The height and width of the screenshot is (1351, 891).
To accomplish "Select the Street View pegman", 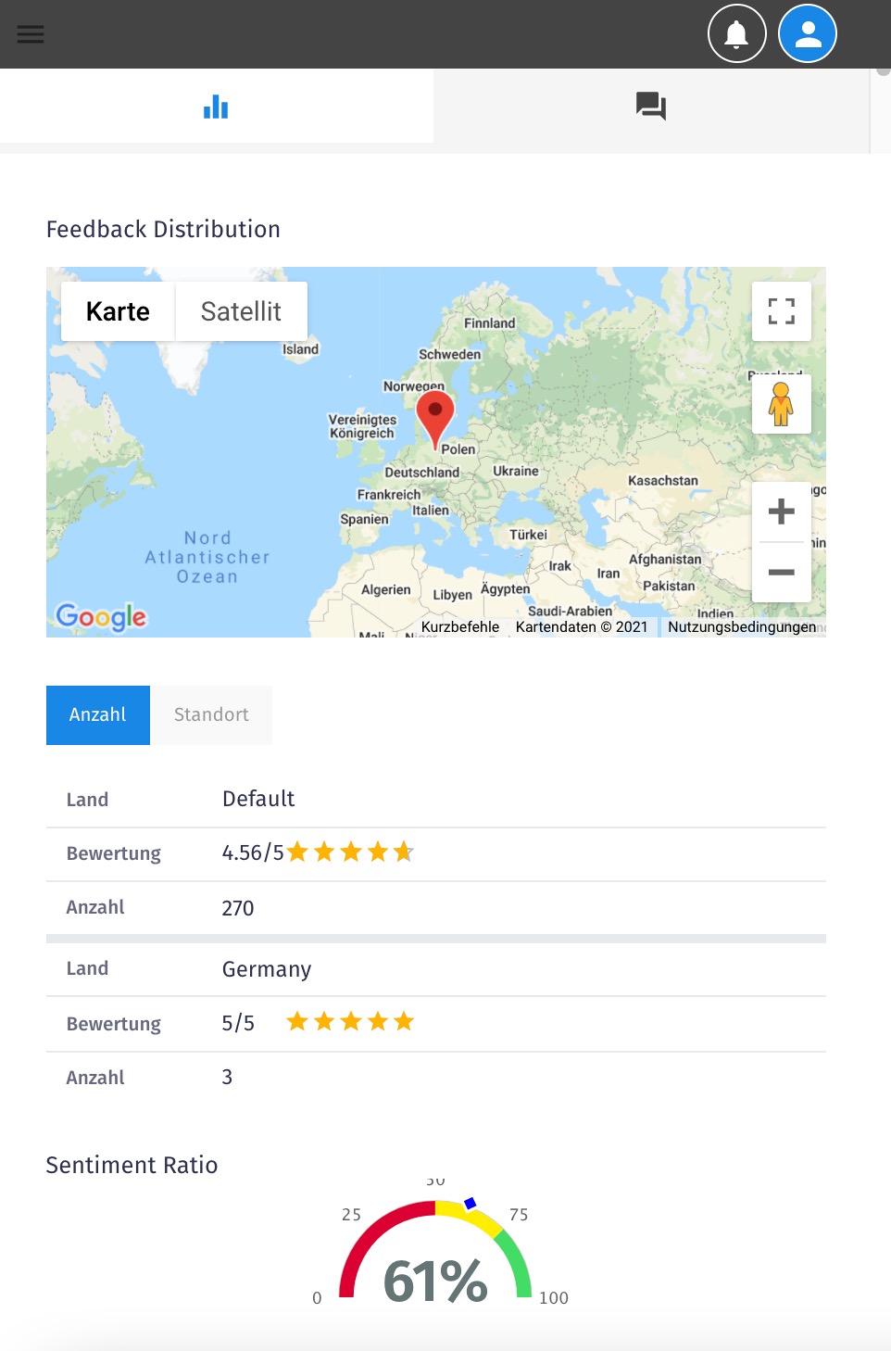I will [781, 404].
